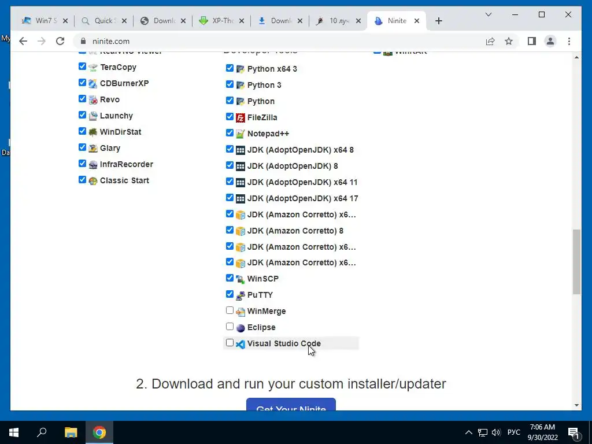
Task: Check the Visual Studio Code checkbox
Action: coord(230,343)
